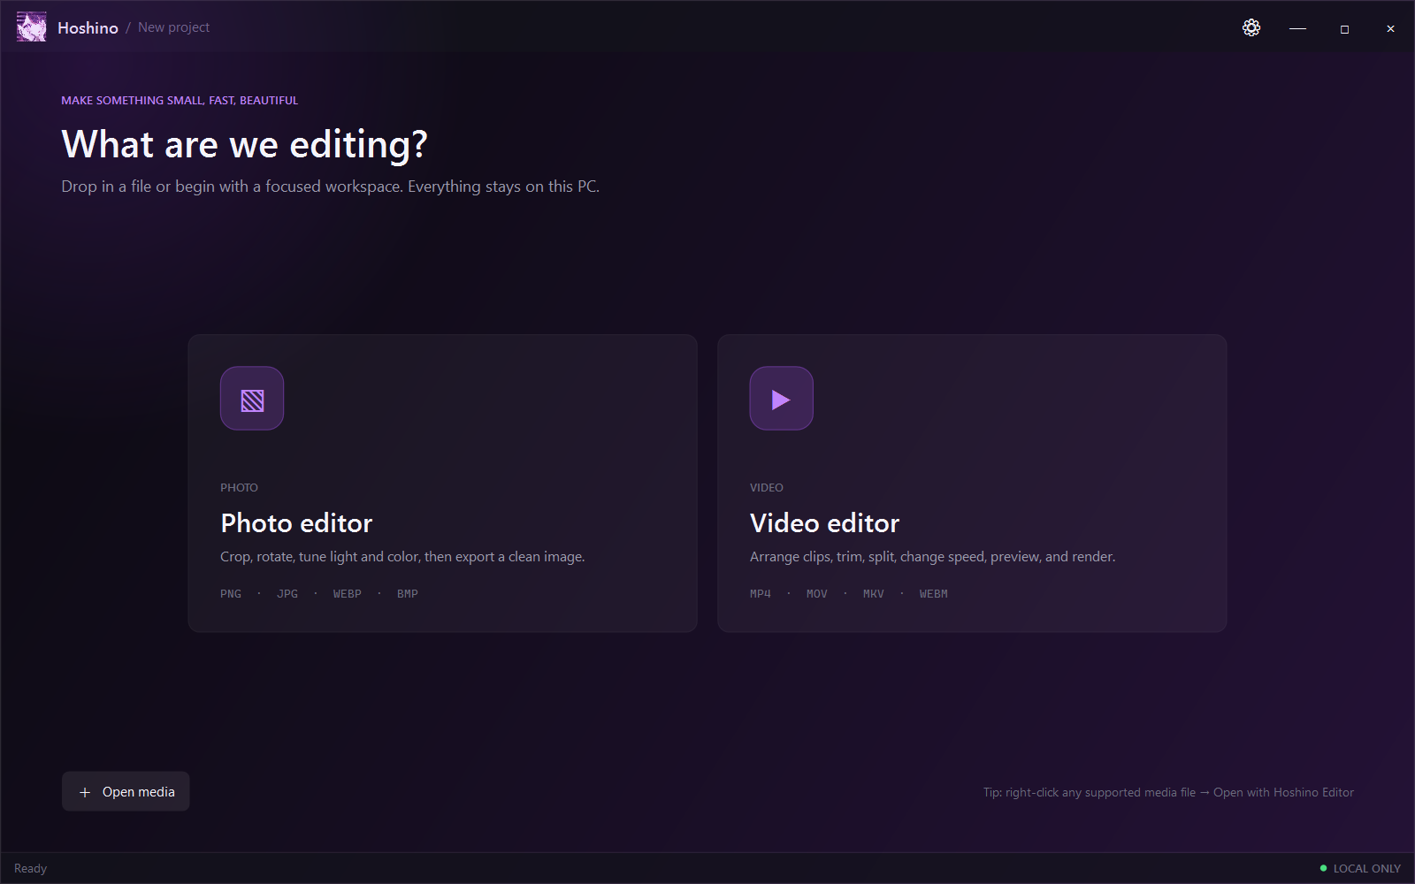Click the MP4 format label
This screenshot has width=1415, height=884.
[x=761, y=594]
